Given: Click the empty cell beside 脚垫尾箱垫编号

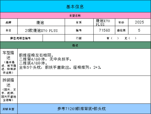Looking at the screenshot, I should click(x=54, y=38).
